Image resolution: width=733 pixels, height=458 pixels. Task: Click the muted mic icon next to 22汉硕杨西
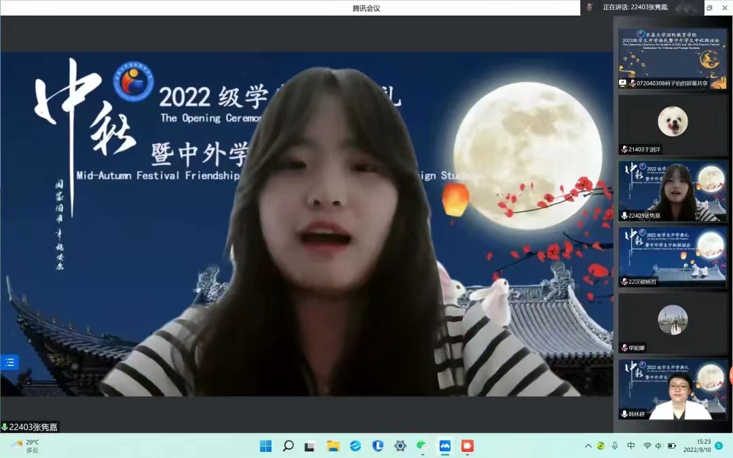[x=624, y=282]
